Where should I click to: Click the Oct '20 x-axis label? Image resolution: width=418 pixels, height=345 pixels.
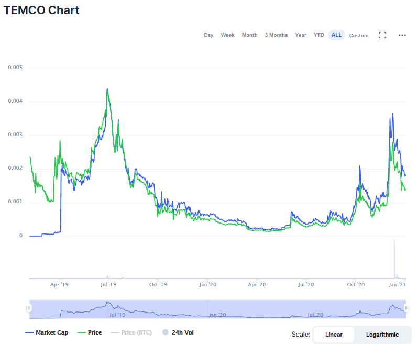(356, 284)
